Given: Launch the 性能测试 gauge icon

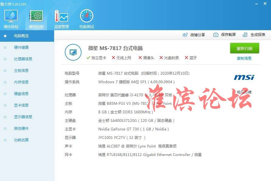Looking at the screenshot, I should click(x=87, y=16).
